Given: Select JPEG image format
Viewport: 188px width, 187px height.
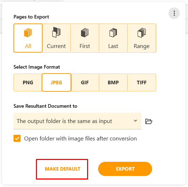Looking at the screenshot, I should click(57, 82).
